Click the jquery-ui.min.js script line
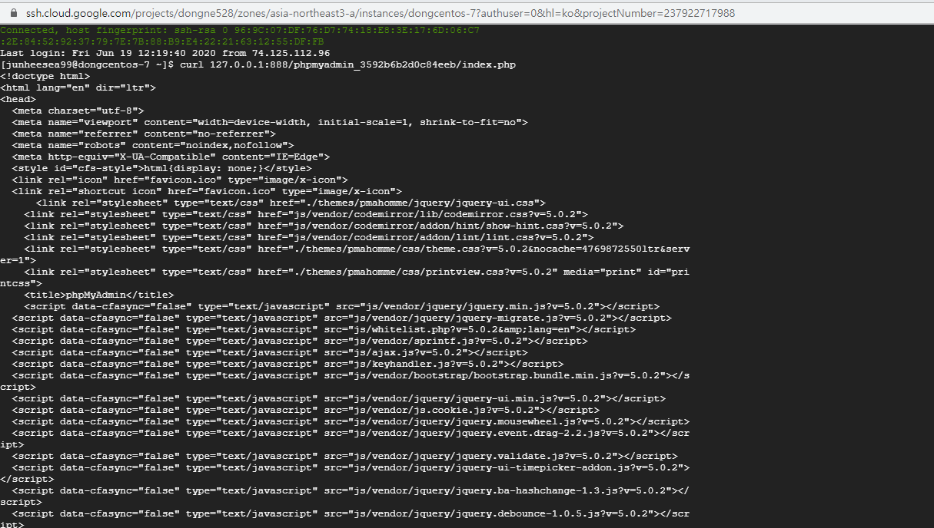 [x=339, y=398]
